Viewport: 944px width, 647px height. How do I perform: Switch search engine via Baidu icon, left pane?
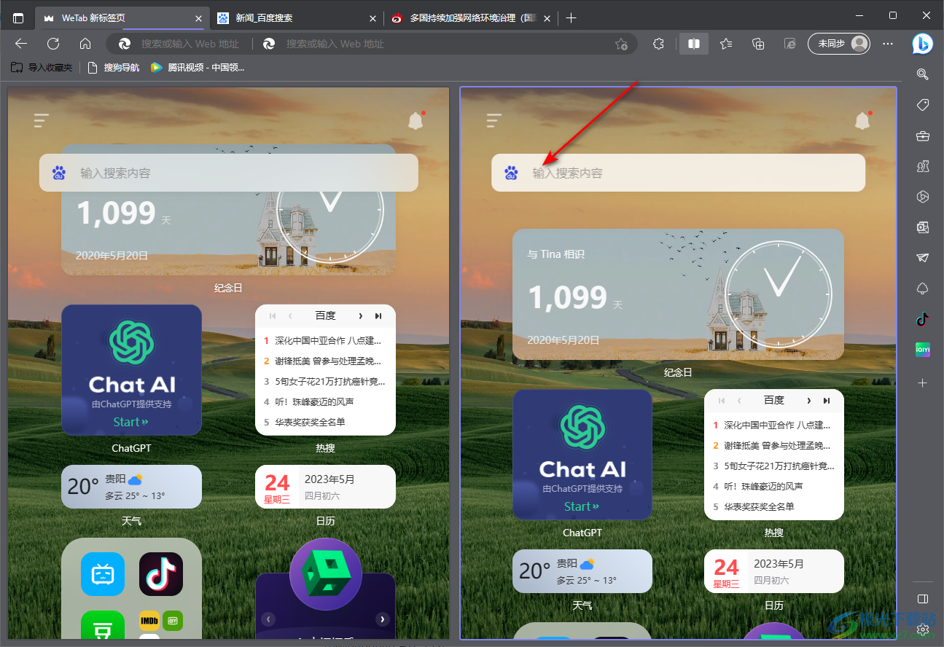click(59, 173)
